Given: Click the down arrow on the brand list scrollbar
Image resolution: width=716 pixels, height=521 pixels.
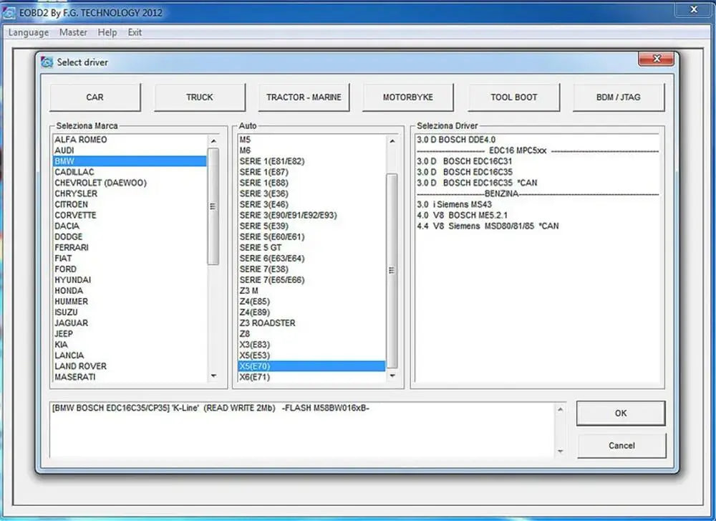Looking at the screenshot, I should (213, 376).
